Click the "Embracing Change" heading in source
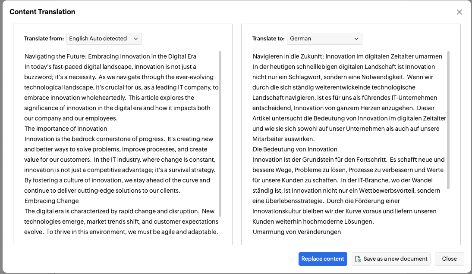472x274 pixels. 52,201
